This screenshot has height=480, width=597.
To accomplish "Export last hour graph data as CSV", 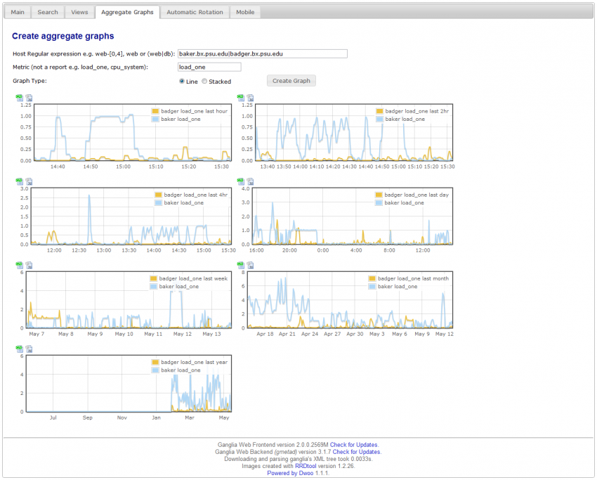I will pyautogui.click(x=19, y=98).
